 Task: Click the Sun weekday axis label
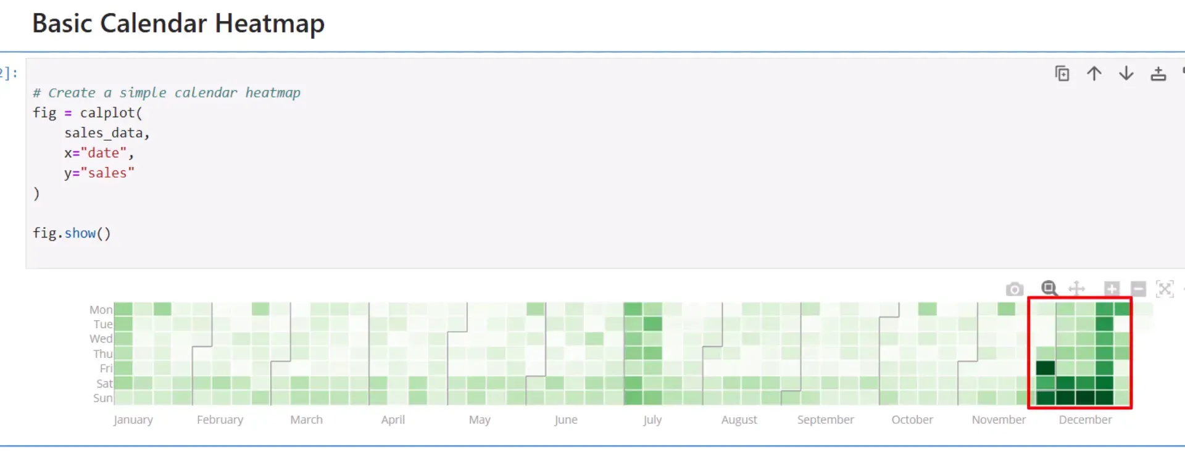(102, 398)
